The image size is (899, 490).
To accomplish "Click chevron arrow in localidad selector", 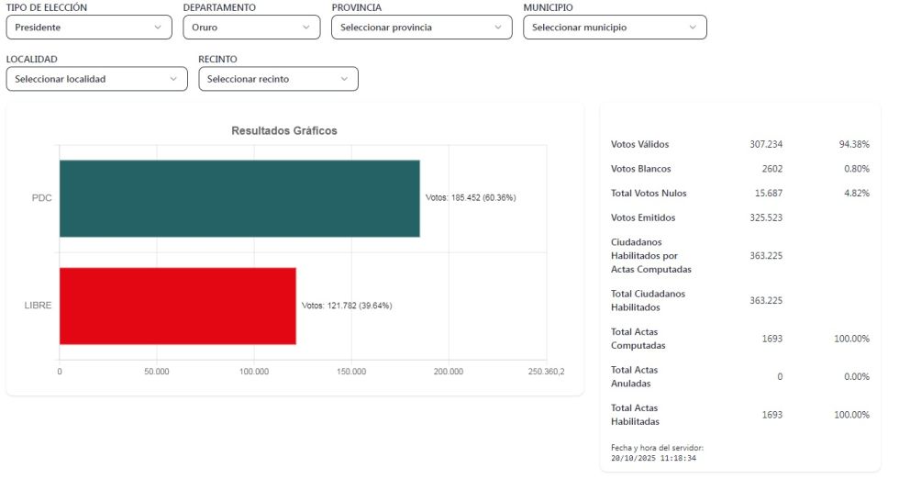I will 173,79.
